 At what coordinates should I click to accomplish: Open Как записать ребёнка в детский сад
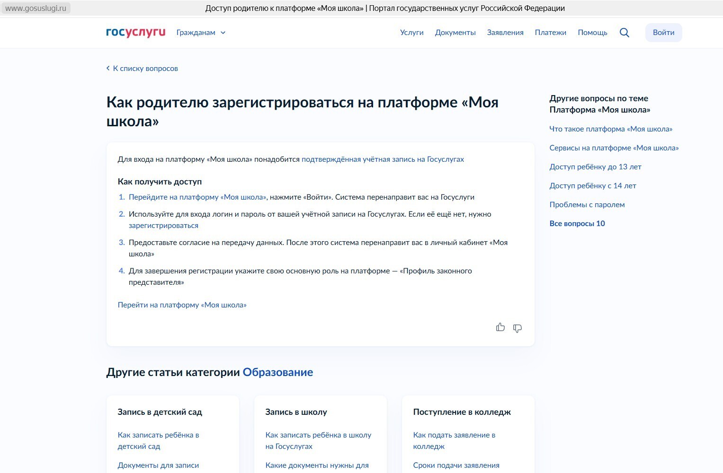click(x=159, y=441)
